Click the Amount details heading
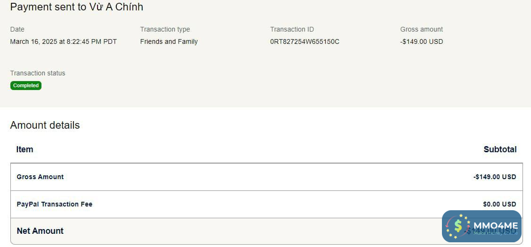Viewport: 531px width, 247px height. click(x=45, y=125)
